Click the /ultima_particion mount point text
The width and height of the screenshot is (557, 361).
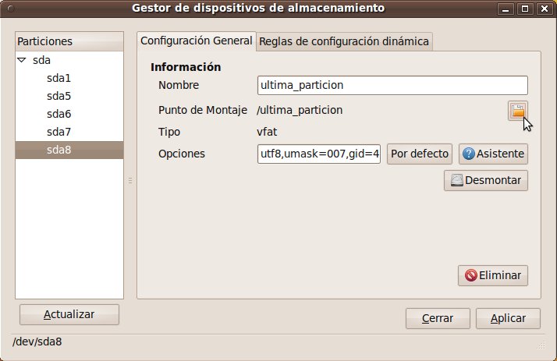point(300,111)
